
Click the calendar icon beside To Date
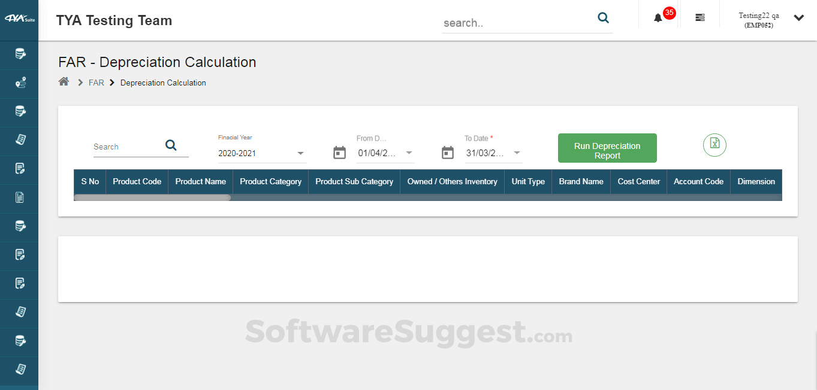click(447, 153)
